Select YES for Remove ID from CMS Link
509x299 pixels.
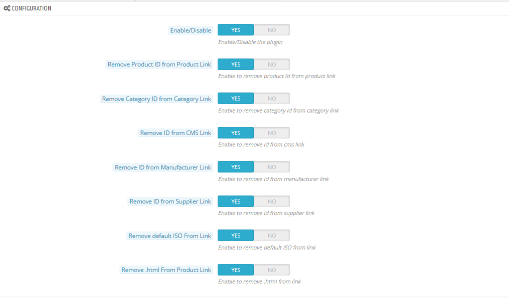point(236,132)
